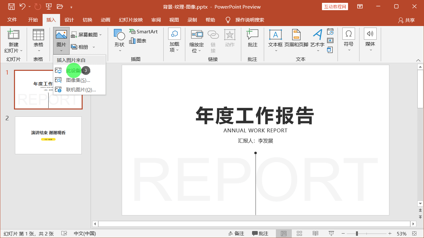Switch to the 动画 tab
This screenshot has width=424, height=238.
[x=106, y=20]
